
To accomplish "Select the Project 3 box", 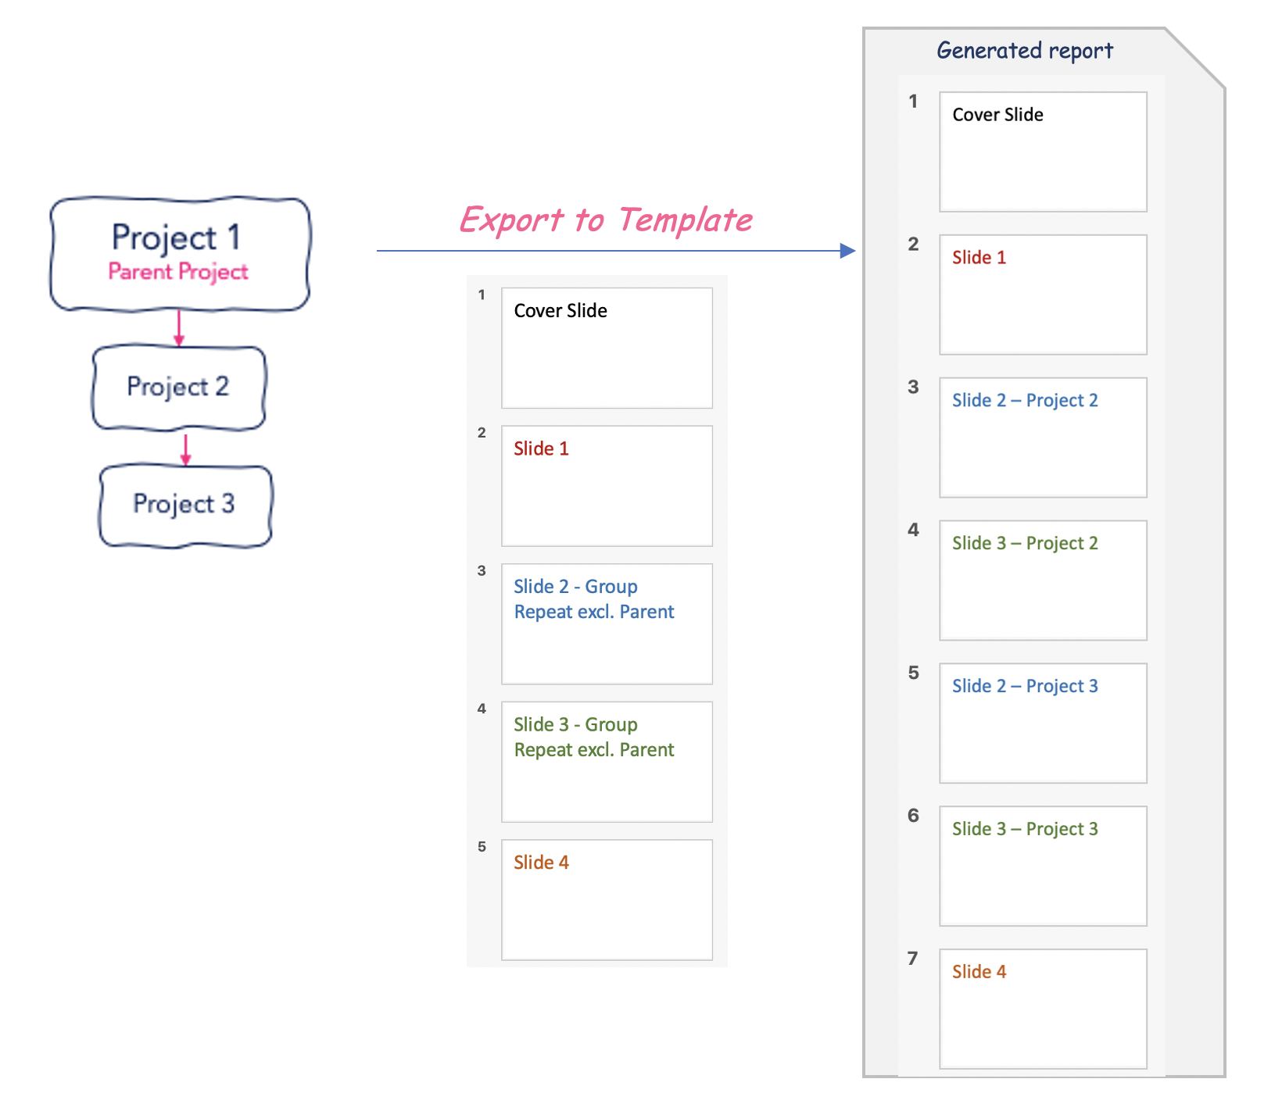I will pos(185,505).
